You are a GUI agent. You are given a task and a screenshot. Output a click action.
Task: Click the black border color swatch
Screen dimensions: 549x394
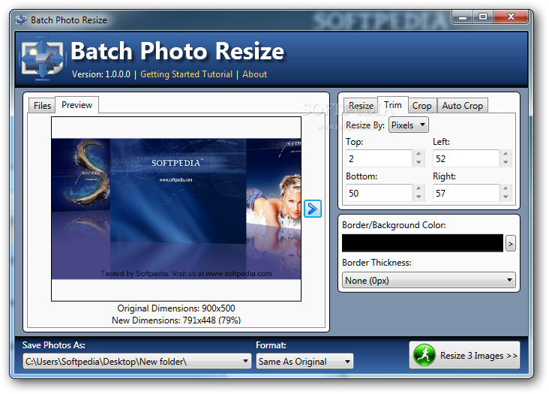coord(422,243)
